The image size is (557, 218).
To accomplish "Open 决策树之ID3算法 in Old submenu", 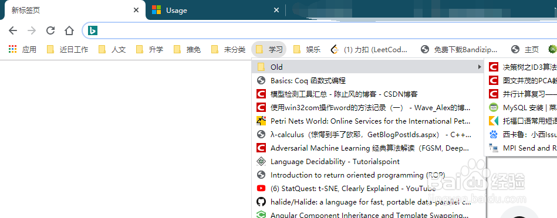I will pyautogui.click(x=521, y=67).
